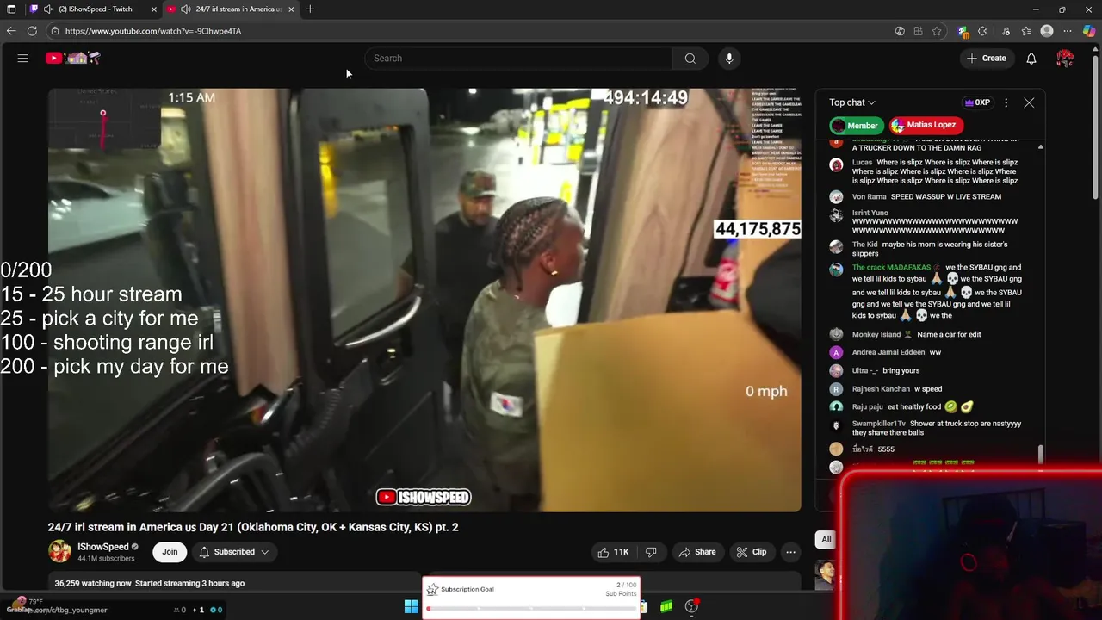The image size is (1102, 620).
Task: Select the 24/7 irl stream YouTube tab
Action: pyautogui.click(x=231, y=9)
